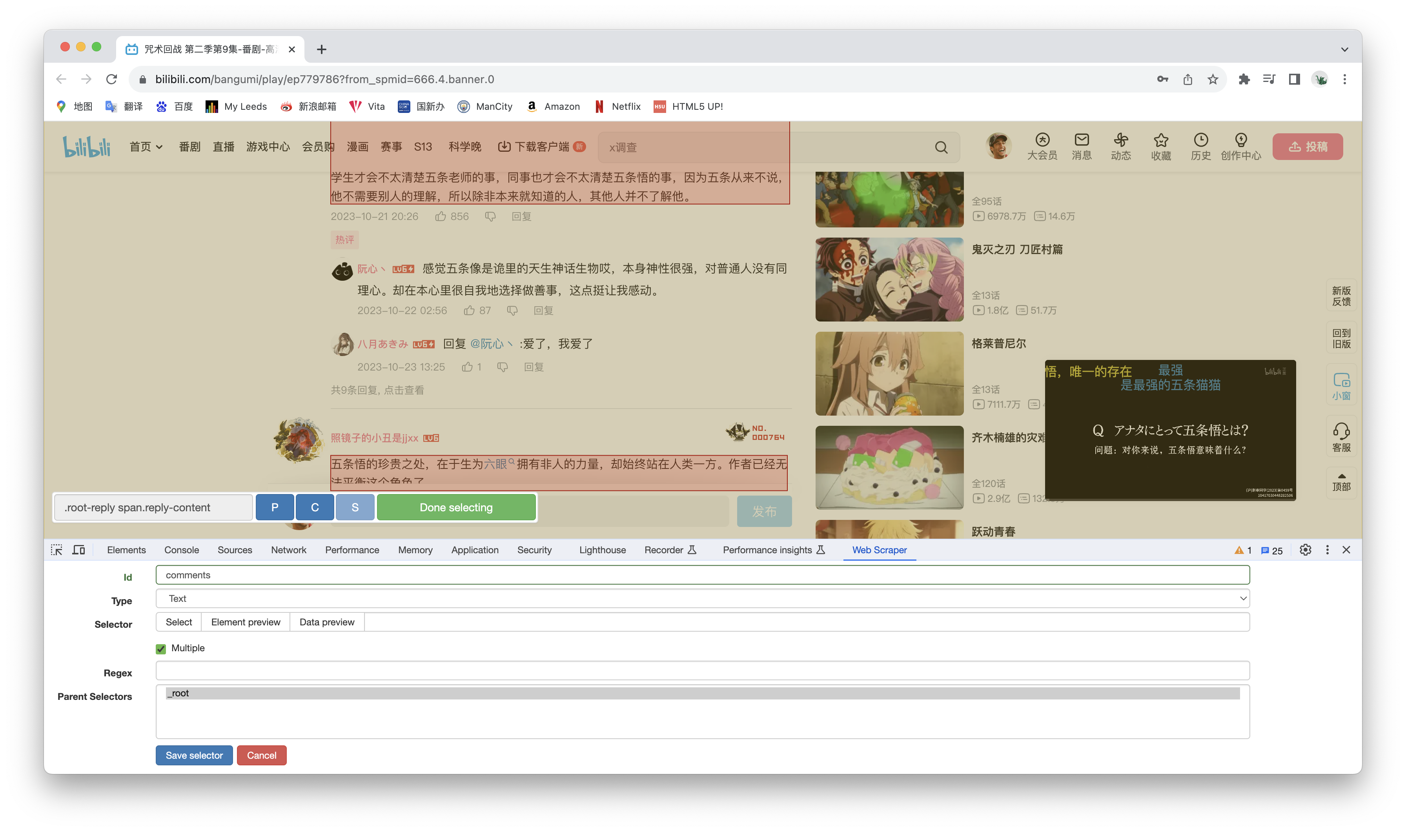The image size is (1406, 832).
Task: Toggle the device toolbar icon
Action: [x=78, y=550]
